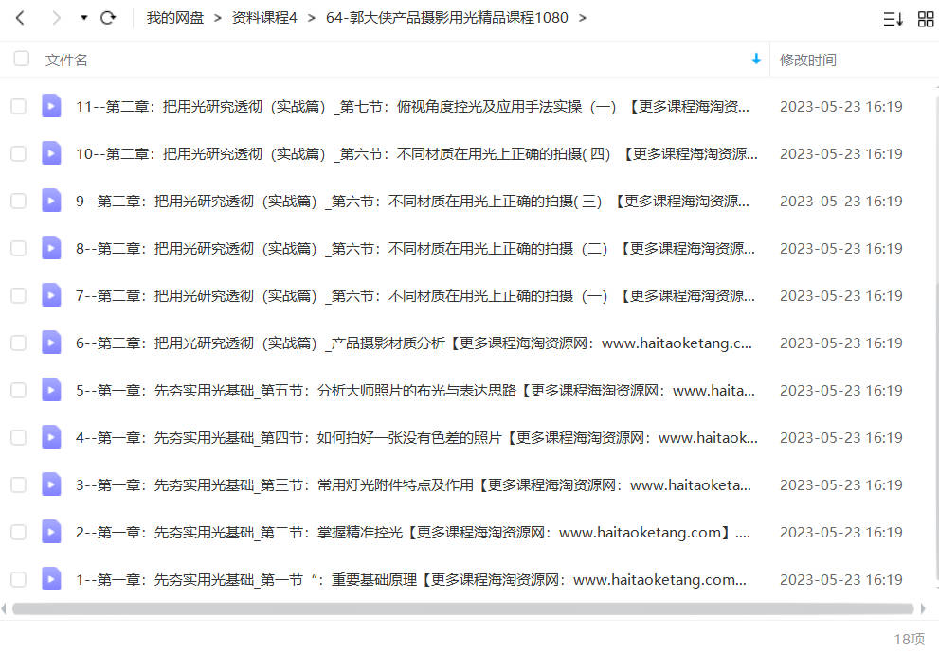Check the box for file 7--第二章
939x651 pixels.
click(x=19, y=295)
